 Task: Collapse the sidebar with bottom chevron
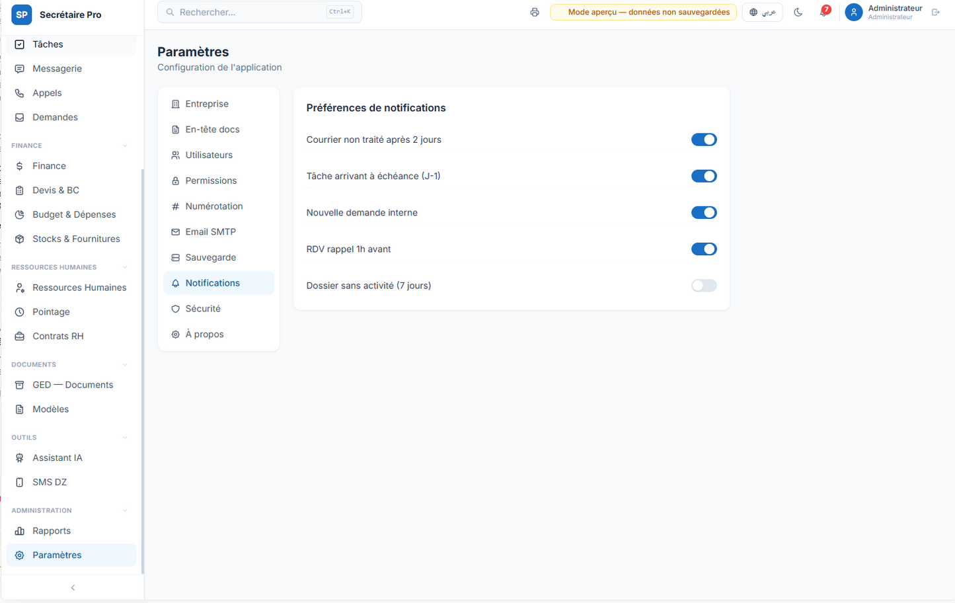coord(73,588)
